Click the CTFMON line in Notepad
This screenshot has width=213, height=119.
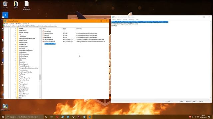(x=114, y=26)
